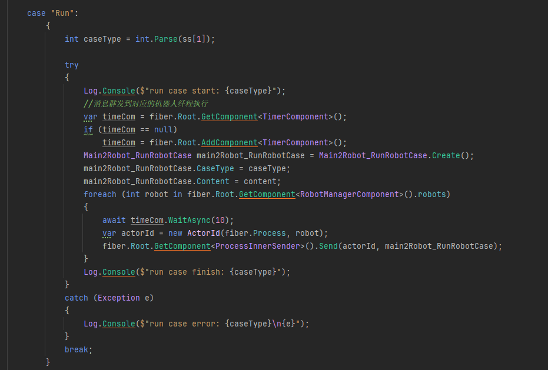This screenshot has width=548, height=370.
Task: Click the Exception type in the catch clause
Action: tap(118, 298)
